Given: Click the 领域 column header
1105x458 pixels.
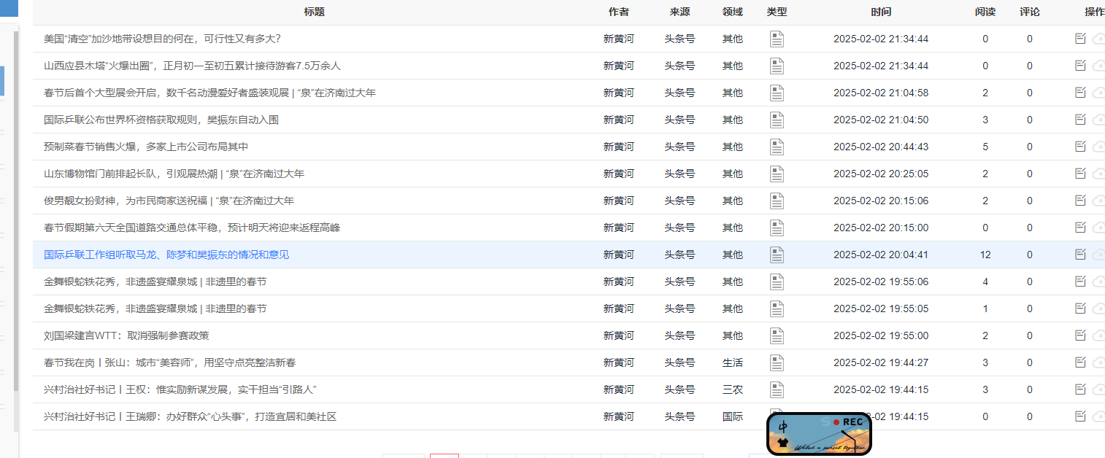Looking at the screenshot, I should coord(733,12).
